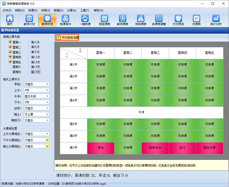The height and width of the screenshot is (187, 229).
Task: Select the red 班会 cell
Action: pos(101,148)
